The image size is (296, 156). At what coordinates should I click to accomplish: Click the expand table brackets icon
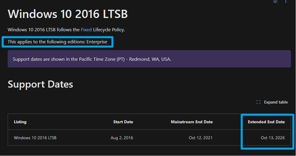259,102
